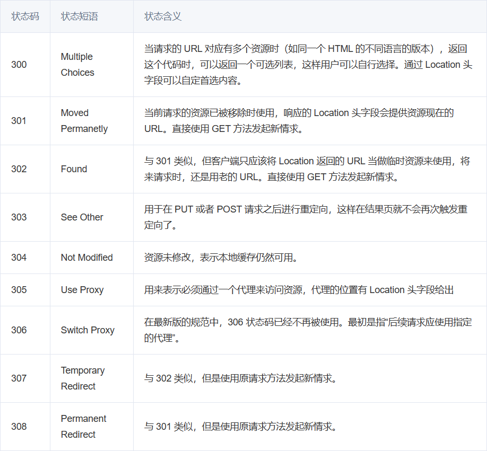Click the Permanent Redirect phrase

pos(83,427)
